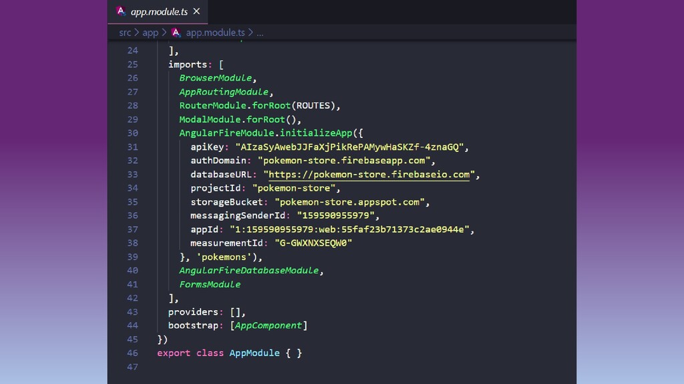This screenshot has width=684, height=384.
Task: Click the 'pokemons' string on line 39
Action: 224,257
